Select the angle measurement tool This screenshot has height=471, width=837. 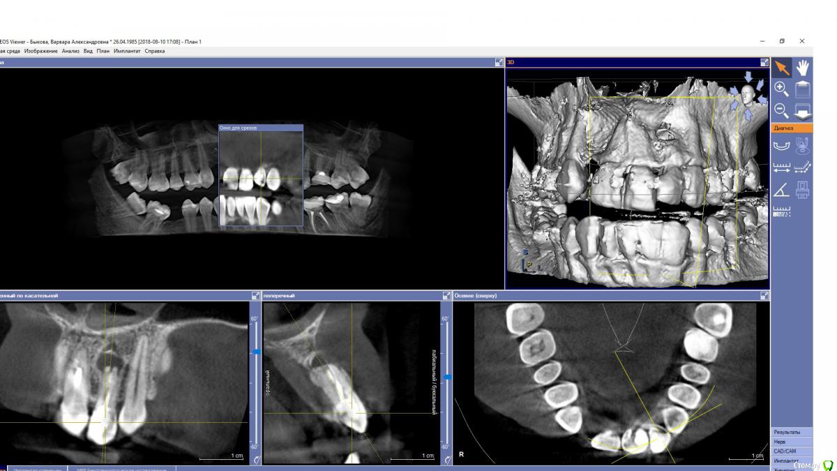click(x=782, y=188)
